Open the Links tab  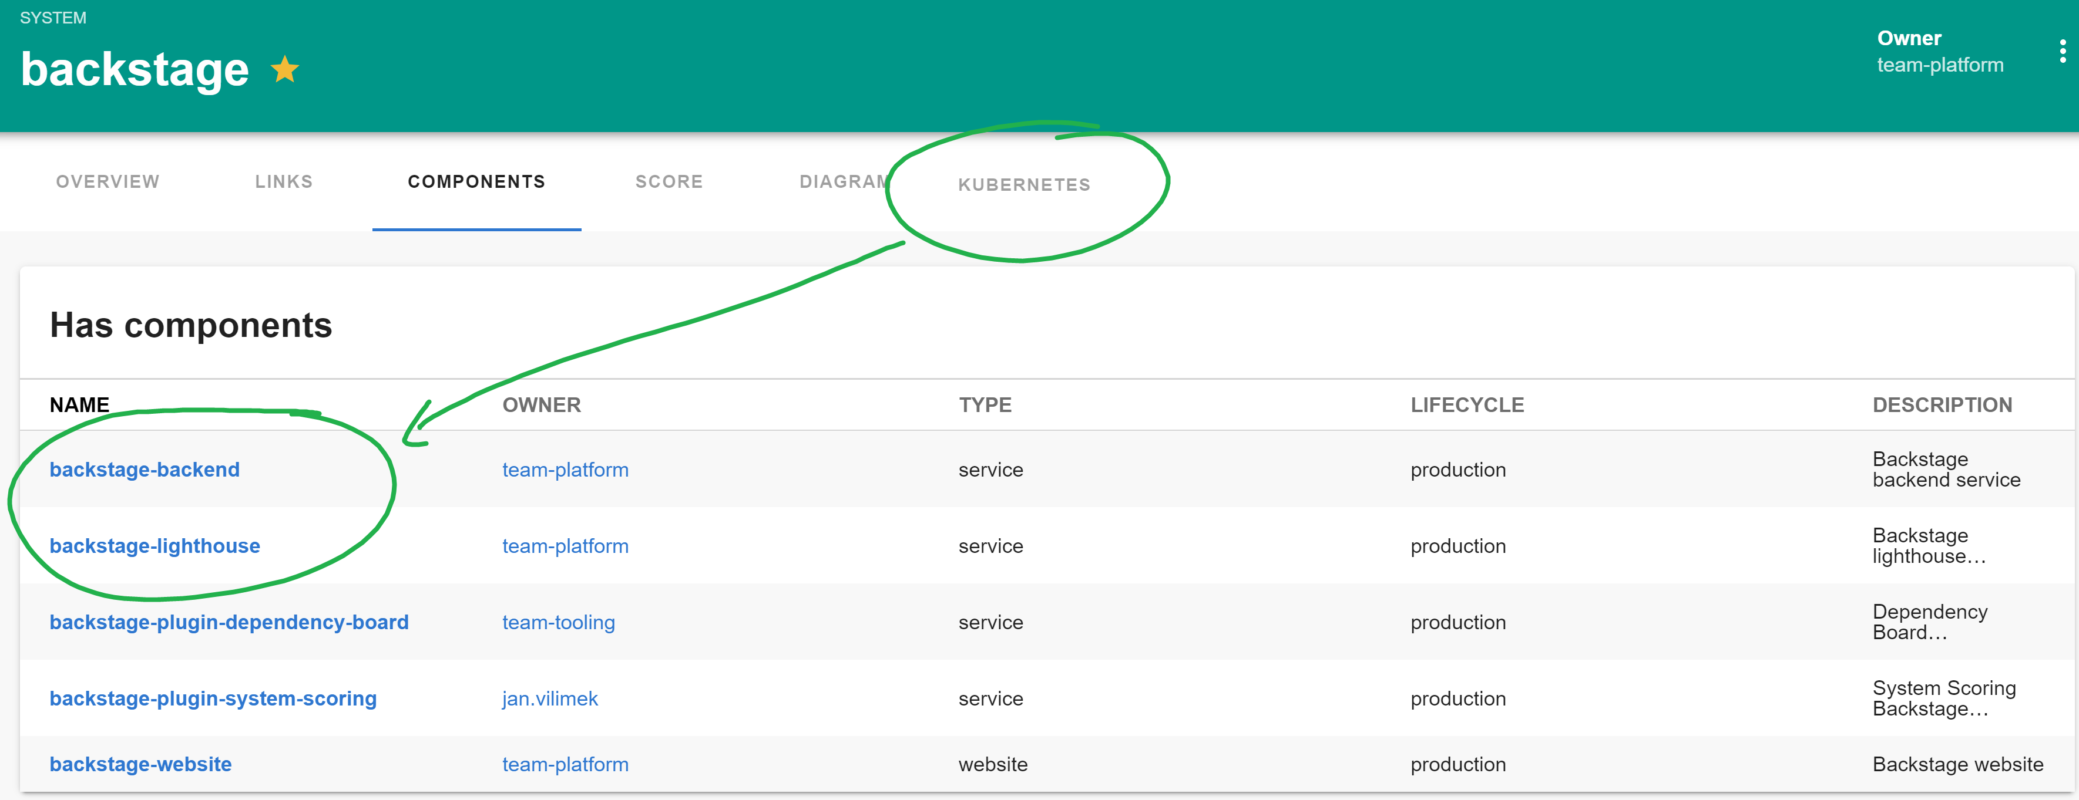coord(283,183)
